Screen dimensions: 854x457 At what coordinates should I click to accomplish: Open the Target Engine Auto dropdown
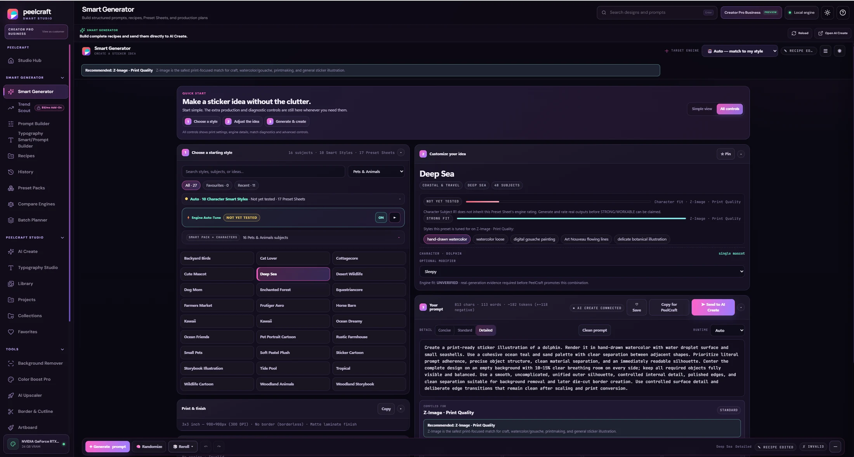[739, 51]
